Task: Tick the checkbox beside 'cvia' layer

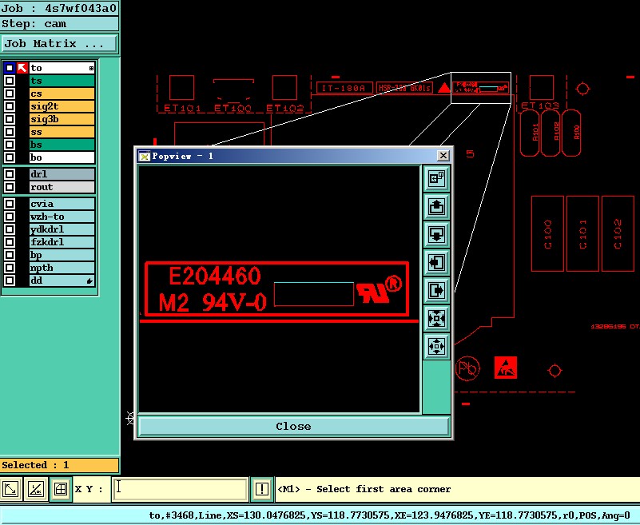Action: [10, 204]
